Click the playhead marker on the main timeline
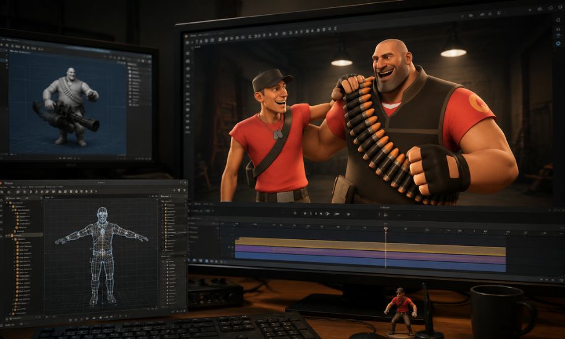Viewport: 565px width, 339px height. [x=385, y=229]
